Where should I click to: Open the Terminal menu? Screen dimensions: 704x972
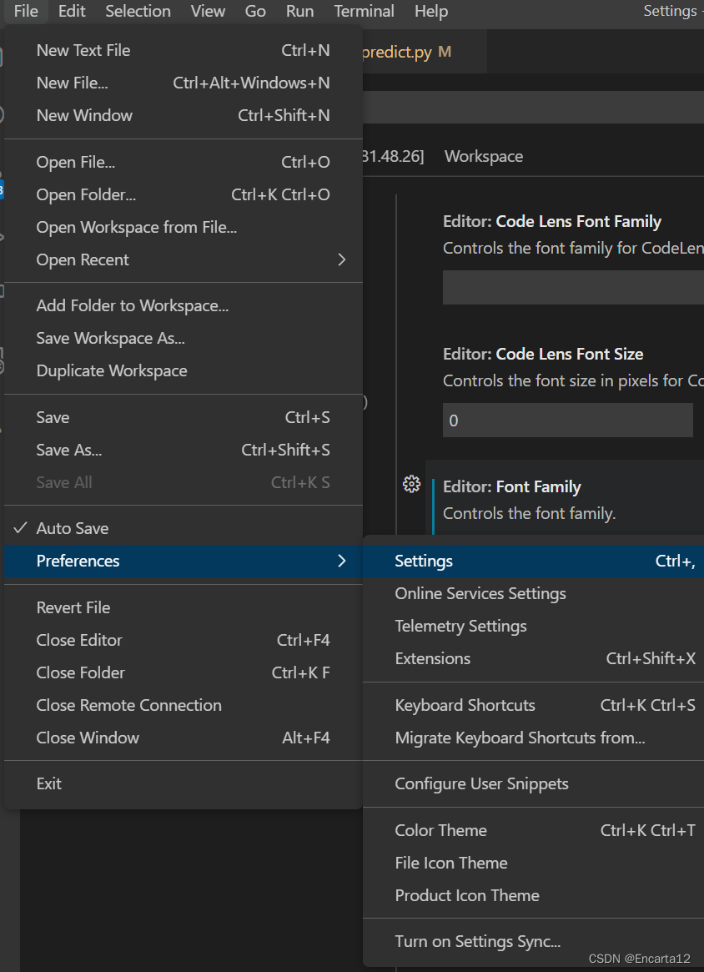tap(364, 12)
